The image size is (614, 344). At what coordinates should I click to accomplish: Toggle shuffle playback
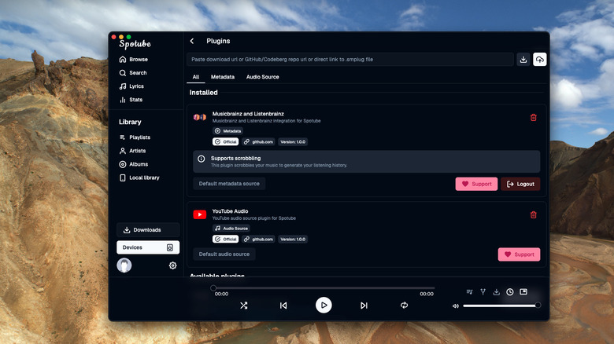[x=243, y=306]
